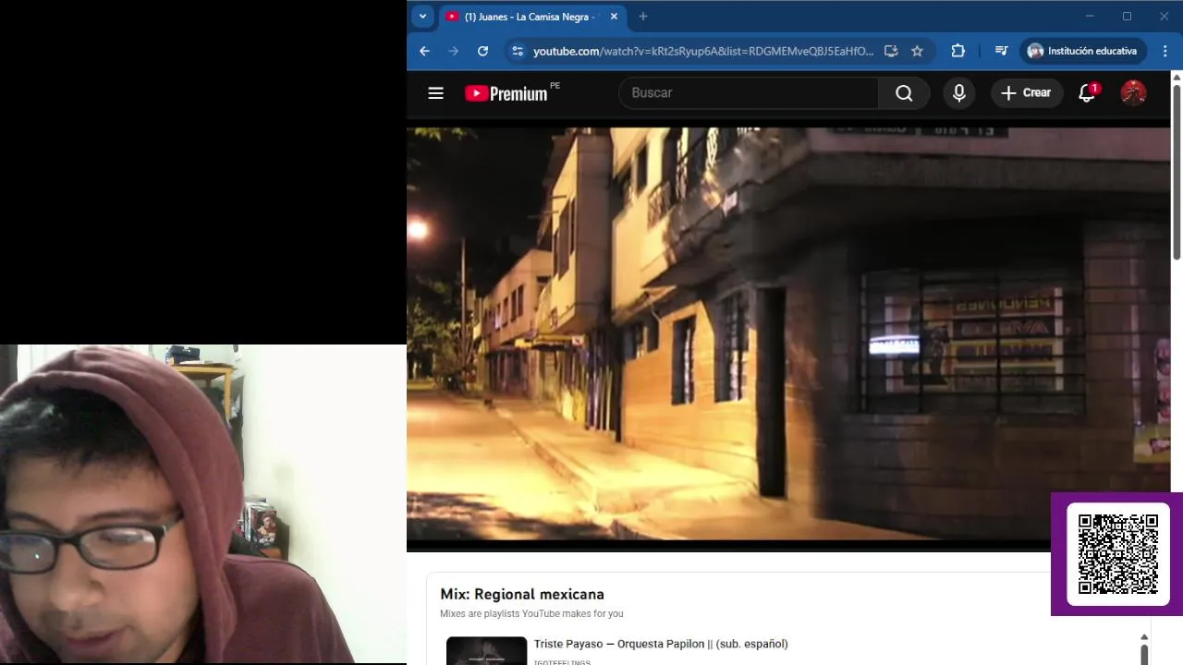Open the YouTube hamburger guide menu
The image size is (1183, 665).
tap(436, 92)
